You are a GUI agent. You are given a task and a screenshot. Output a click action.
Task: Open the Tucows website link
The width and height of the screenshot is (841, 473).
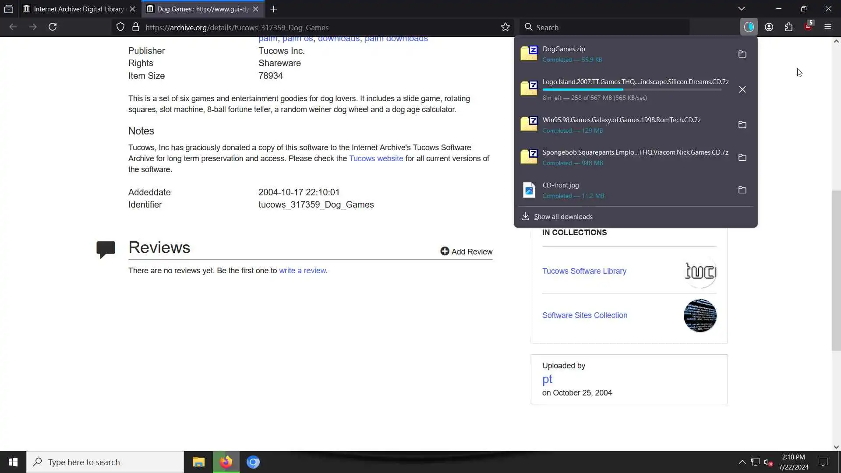coord(376,159)
